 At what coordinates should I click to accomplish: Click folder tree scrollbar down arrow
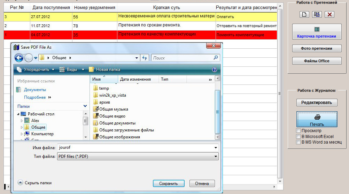point(86,137)
